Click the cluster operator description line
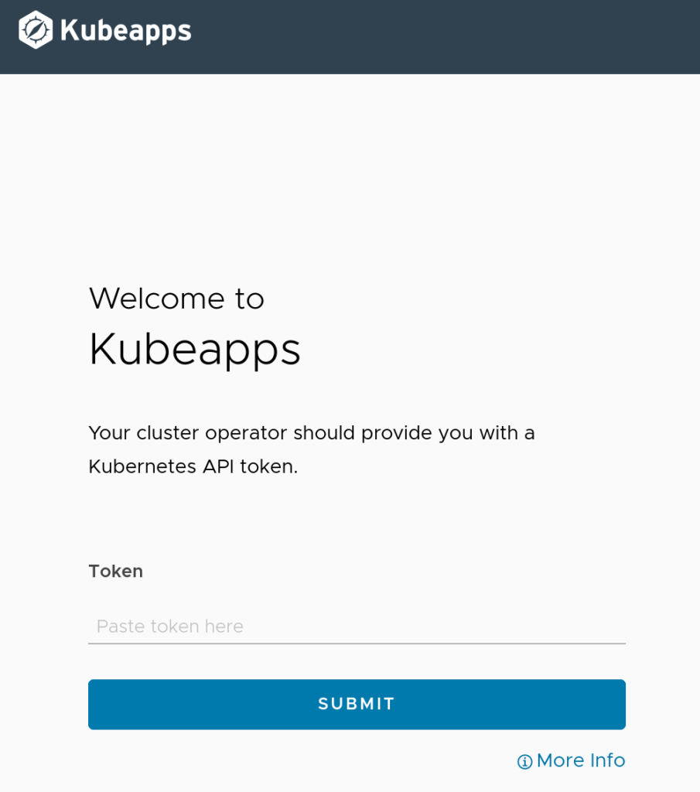The image size is (700, 792). click(x=312, y=433)
